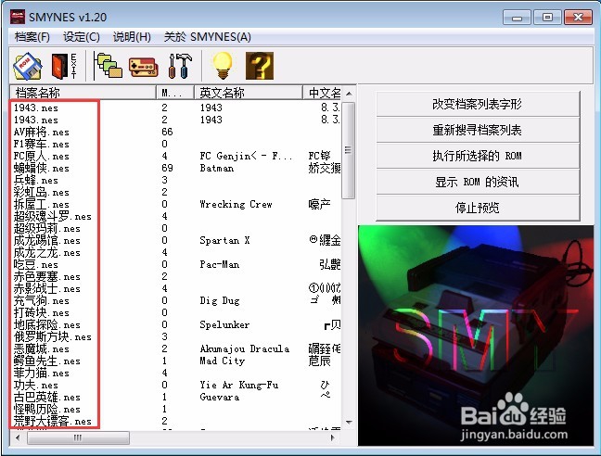The height and width of the screenshot is (456, 601).
Task: Click the horizontal scrollbar thumb
Action: tap(78, 437)
